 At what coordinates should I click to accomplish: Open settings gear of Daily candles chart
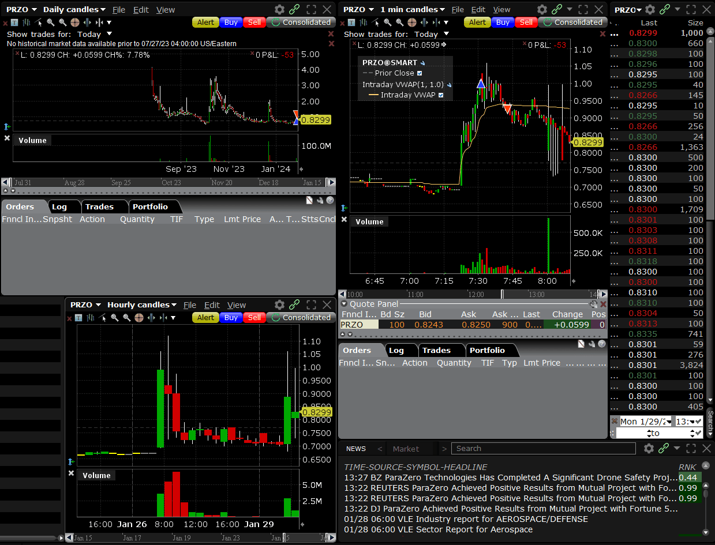(279, 9)
